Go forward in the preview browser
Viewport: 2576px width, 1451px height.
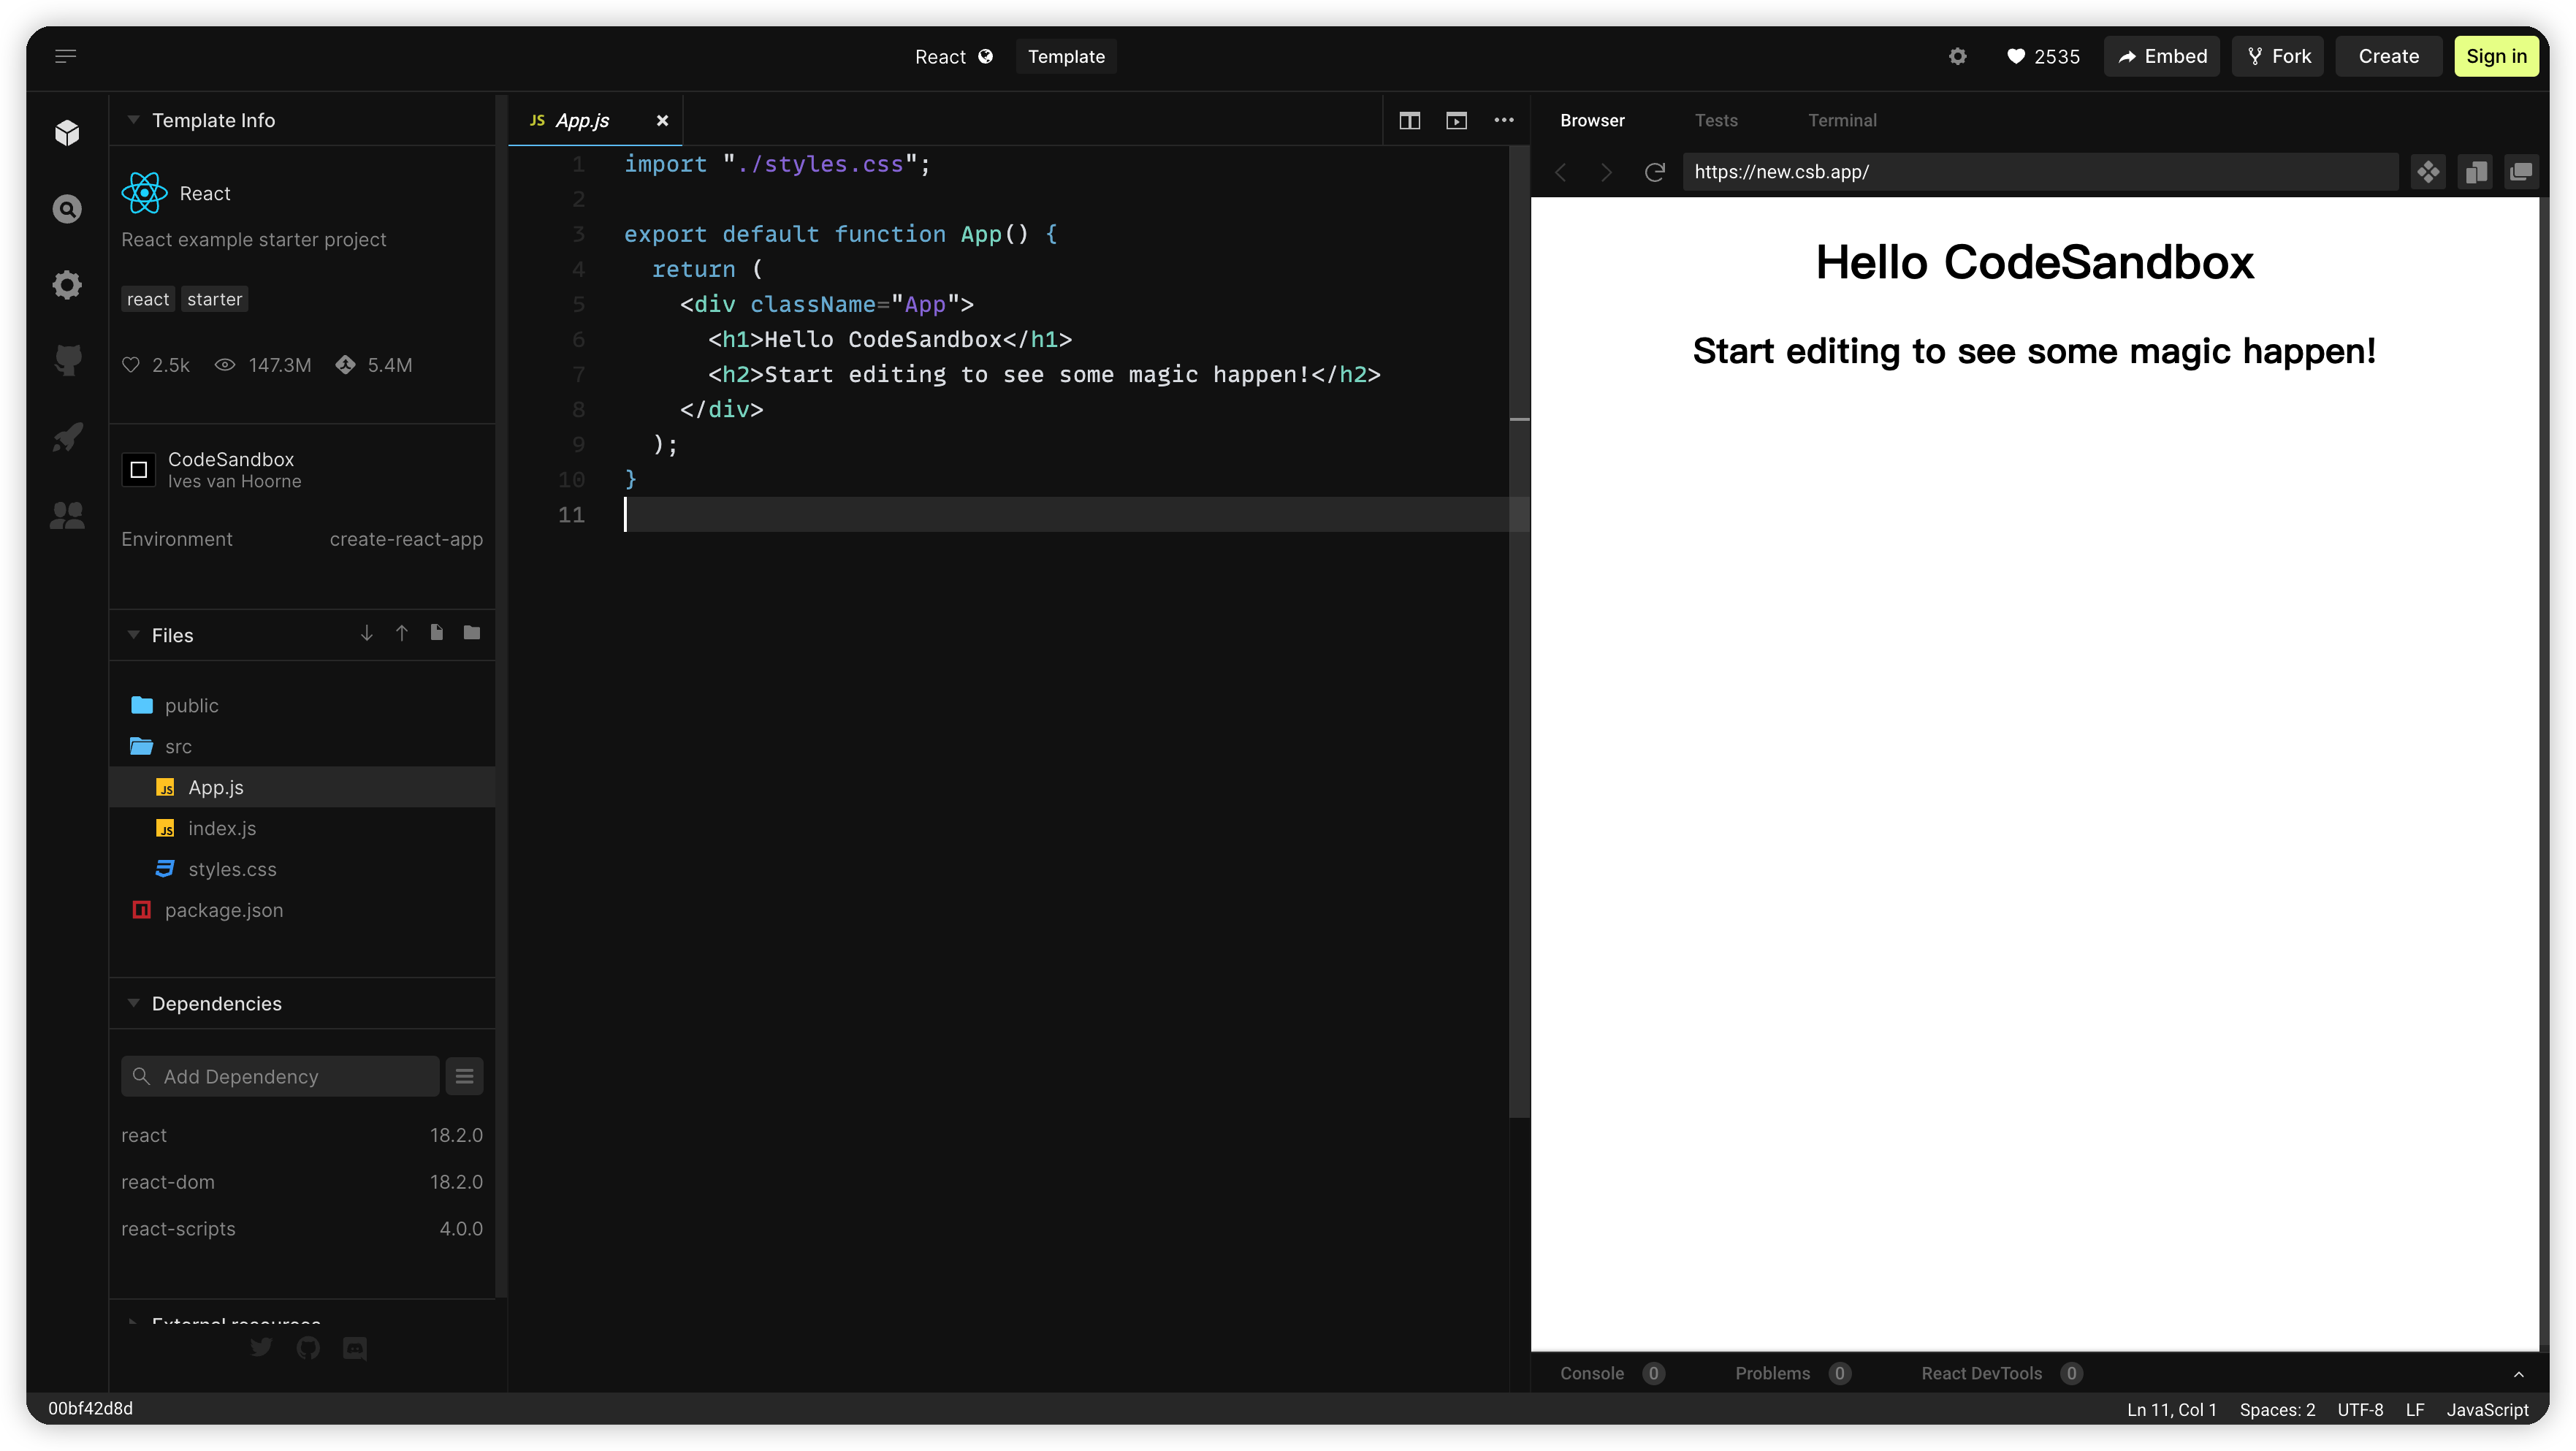tap(1606, 172)
